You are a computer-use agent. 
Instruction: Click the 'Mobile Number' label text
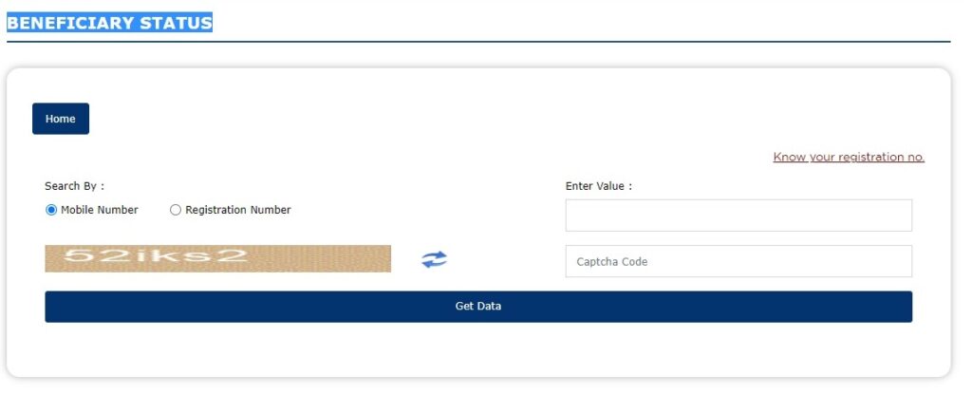coord(100,210)
